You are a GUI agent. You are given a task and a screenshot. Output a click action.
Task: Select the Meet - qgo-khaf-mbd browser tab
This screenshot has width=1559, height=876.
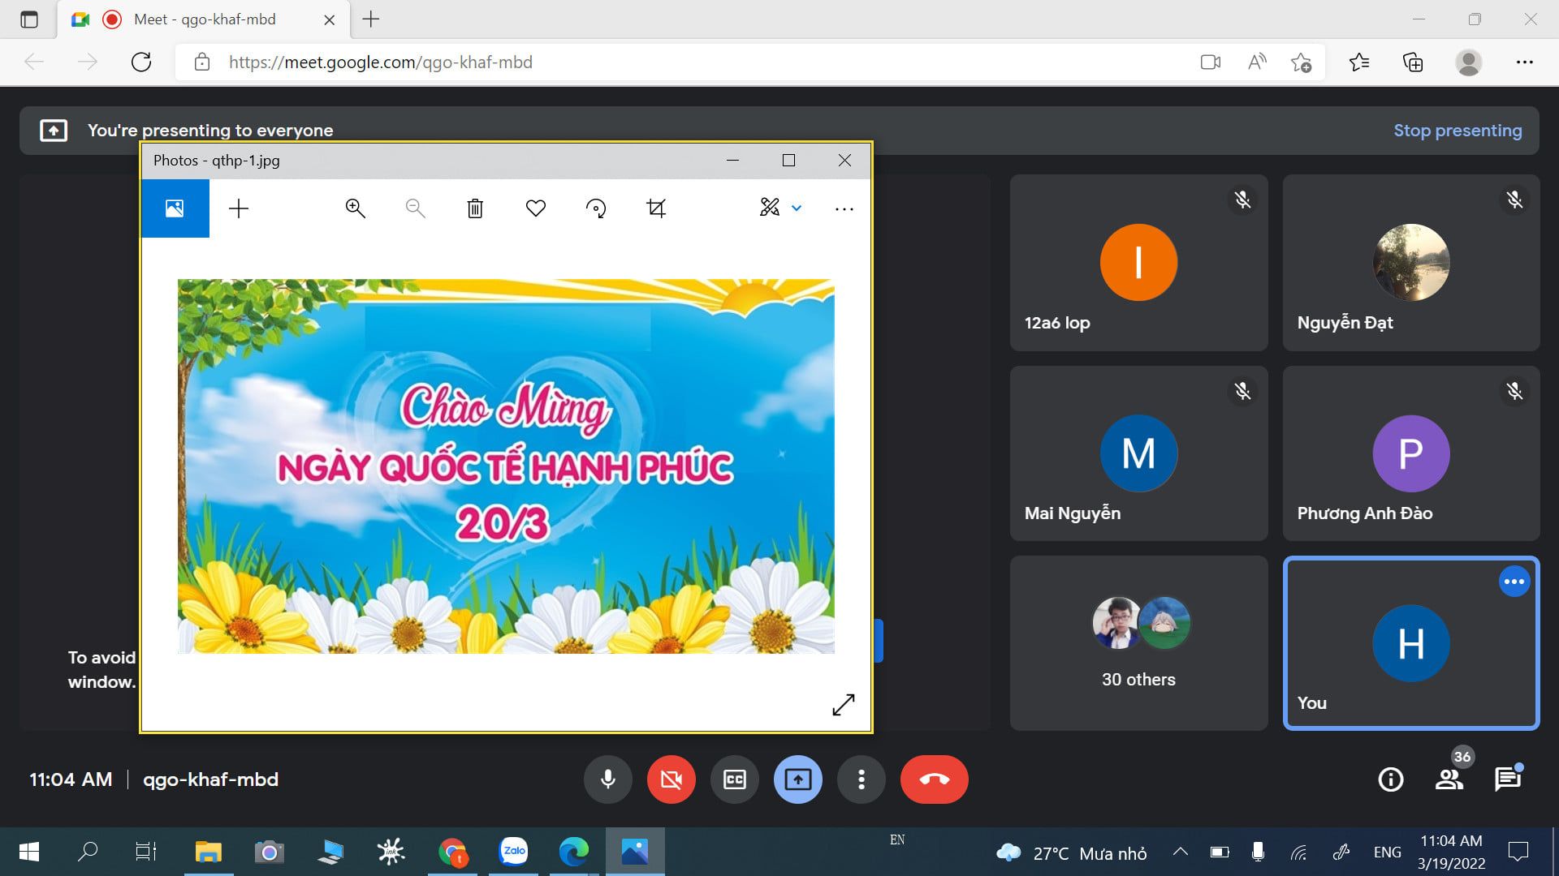(x=203, y=19)
